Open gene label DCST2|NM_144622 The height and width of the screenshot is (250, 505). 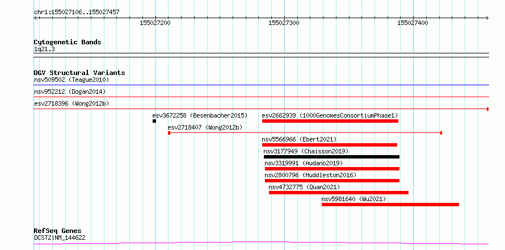(60, 238)
